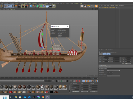
Task: Toggle the Display animation circle
Action: click(x=99, y=71)
